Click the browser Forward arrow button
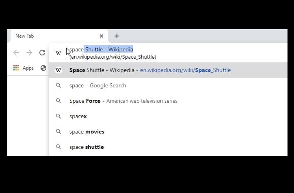 click(29, 53)
